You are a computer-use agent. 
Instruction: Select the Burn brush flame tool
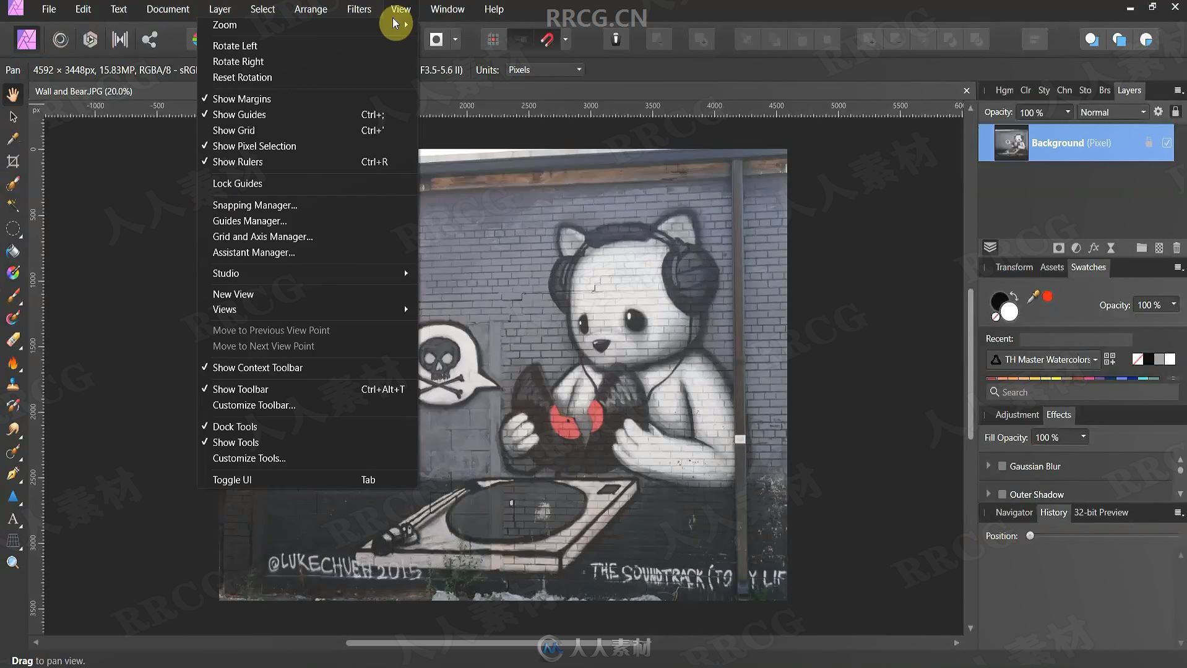(x=13, y=363)
